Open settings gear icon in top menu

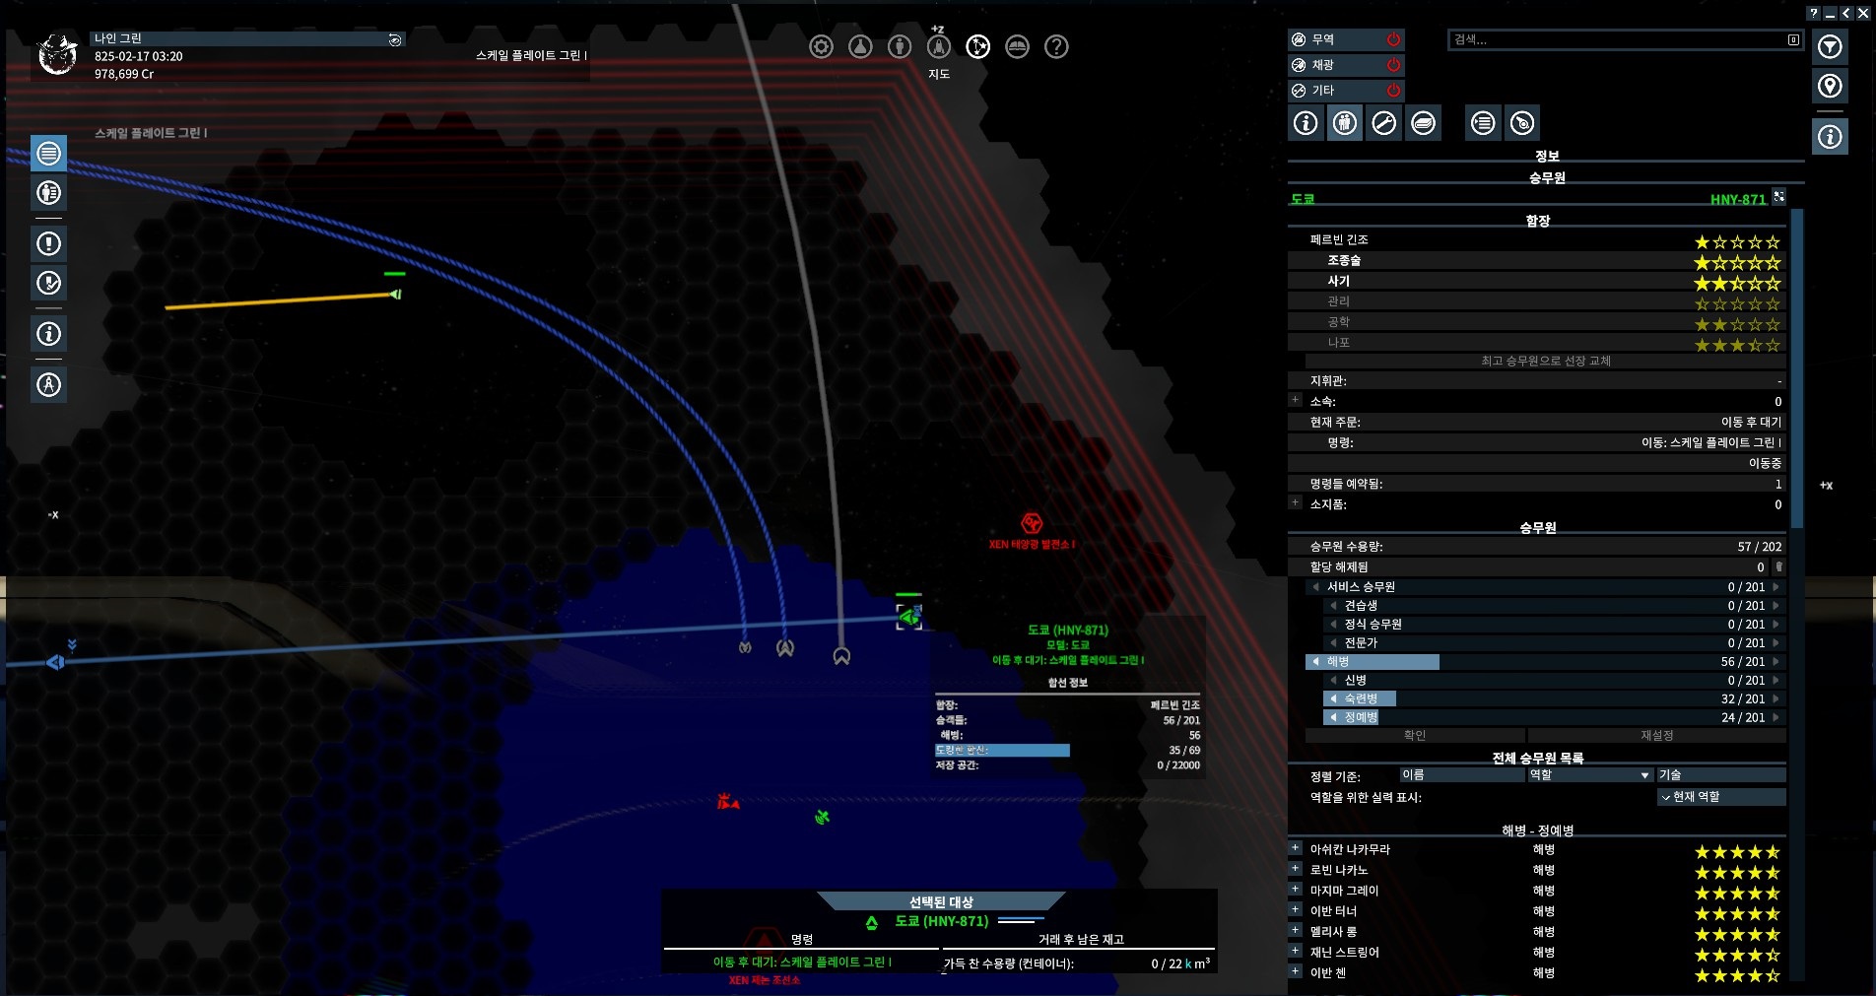(821, 46)
